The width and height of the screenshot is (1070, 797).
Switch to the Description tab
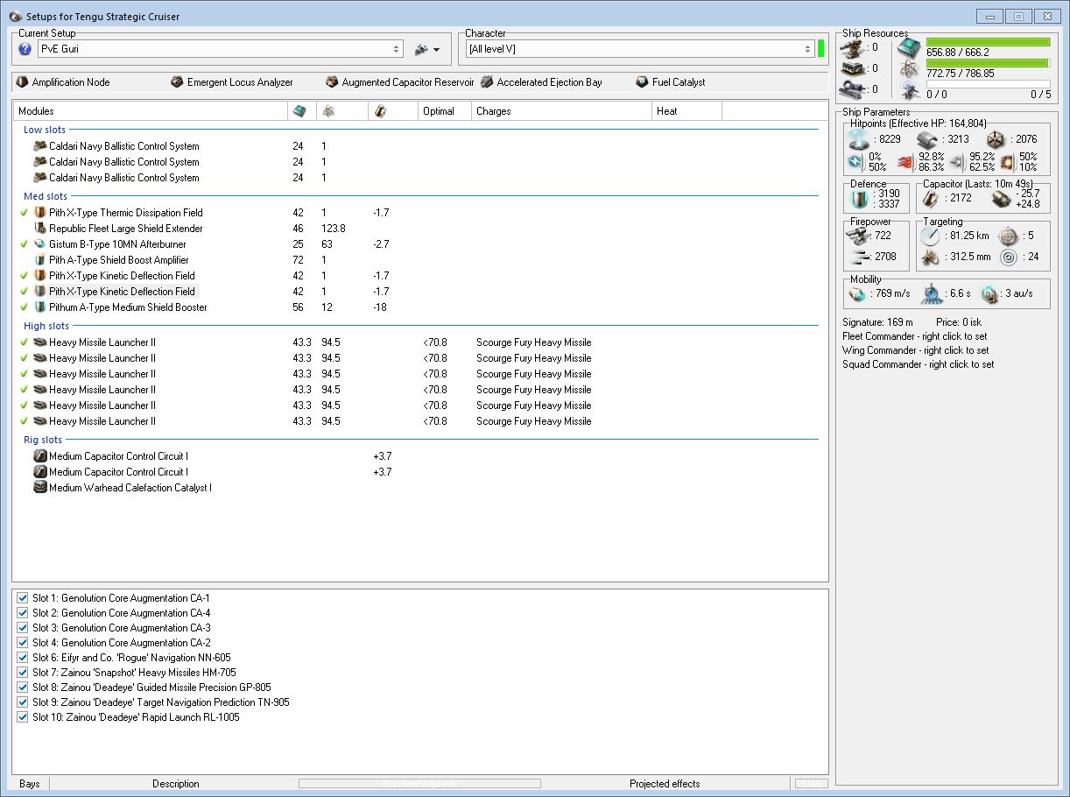176,784
